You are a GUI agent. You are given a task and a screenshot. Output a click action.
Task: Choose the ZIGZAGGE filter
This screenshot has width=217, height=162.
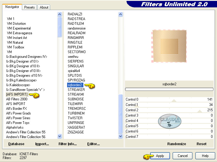[x=76, y=132]
